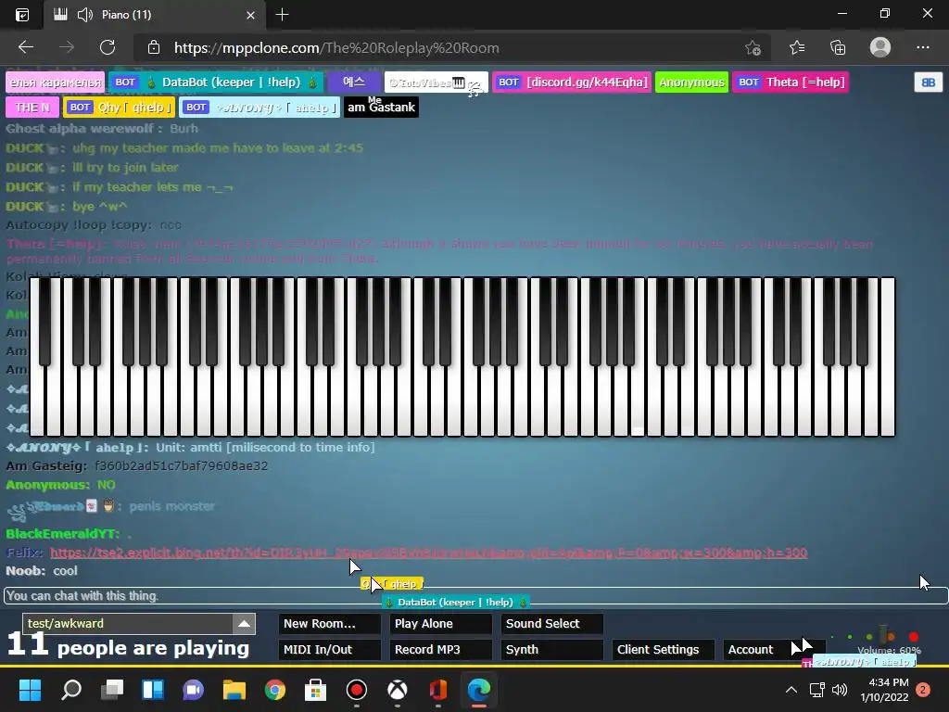Refresh the mppclone page
Image resolution: width=949 pixels, height=712 pixels.
point(108,47)
